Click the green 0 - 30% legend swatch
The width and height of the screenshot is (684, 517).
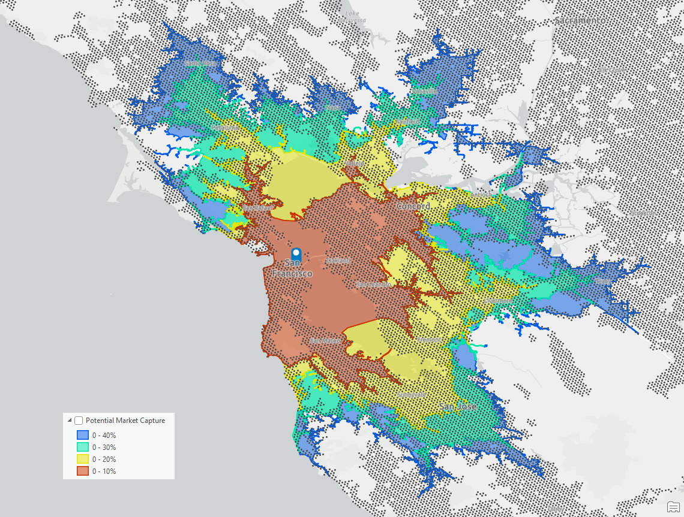83,447
